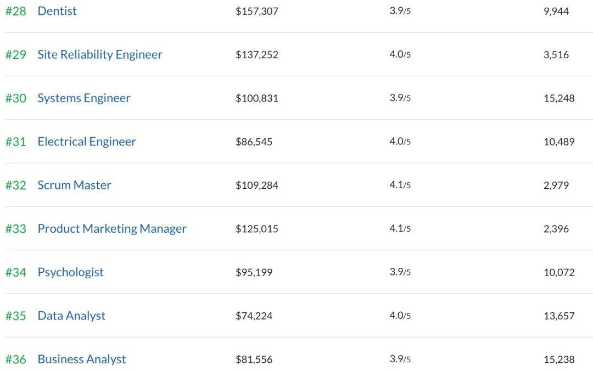Click the $74,224 Data Analyst salary

[x=254, y=316]
